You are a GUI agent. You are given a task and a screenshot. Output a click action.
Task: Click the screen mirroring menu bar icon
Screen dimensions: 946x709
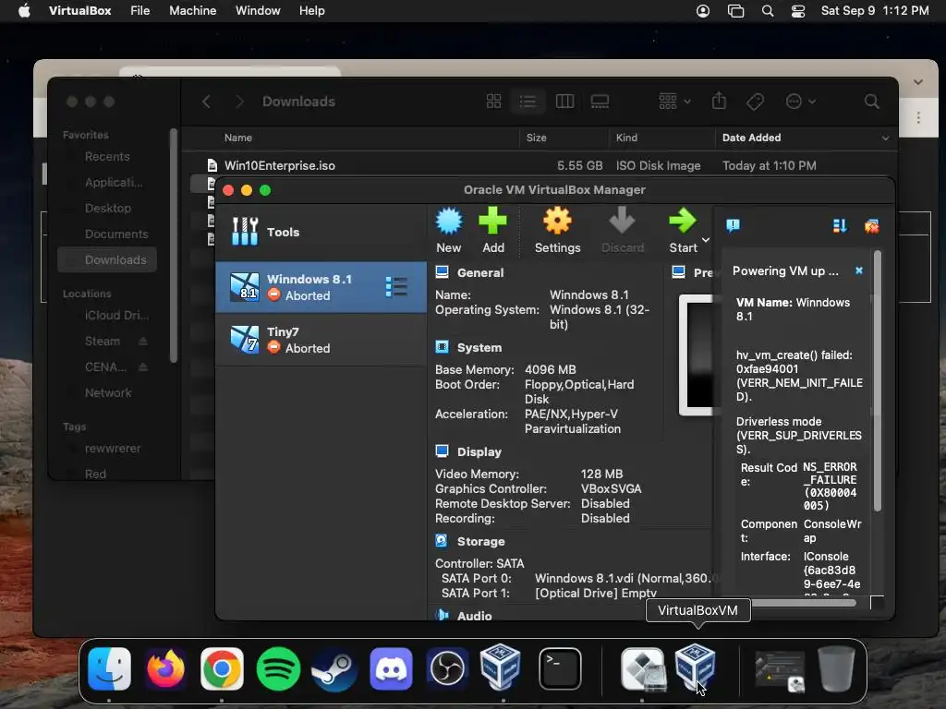pos(735,11)
